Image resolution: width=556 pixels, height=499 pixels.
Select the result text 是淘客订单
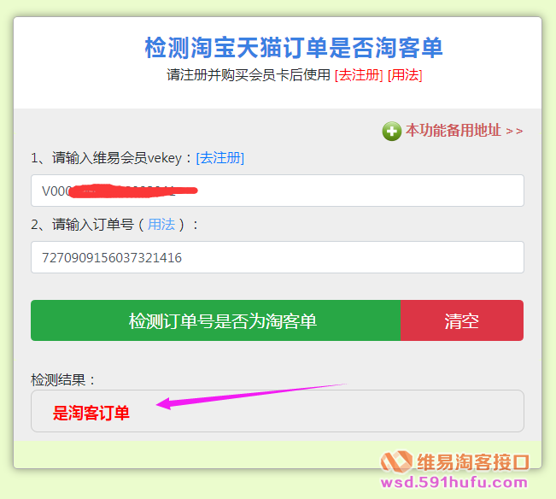pyautogui.click(x=91, y=414)
